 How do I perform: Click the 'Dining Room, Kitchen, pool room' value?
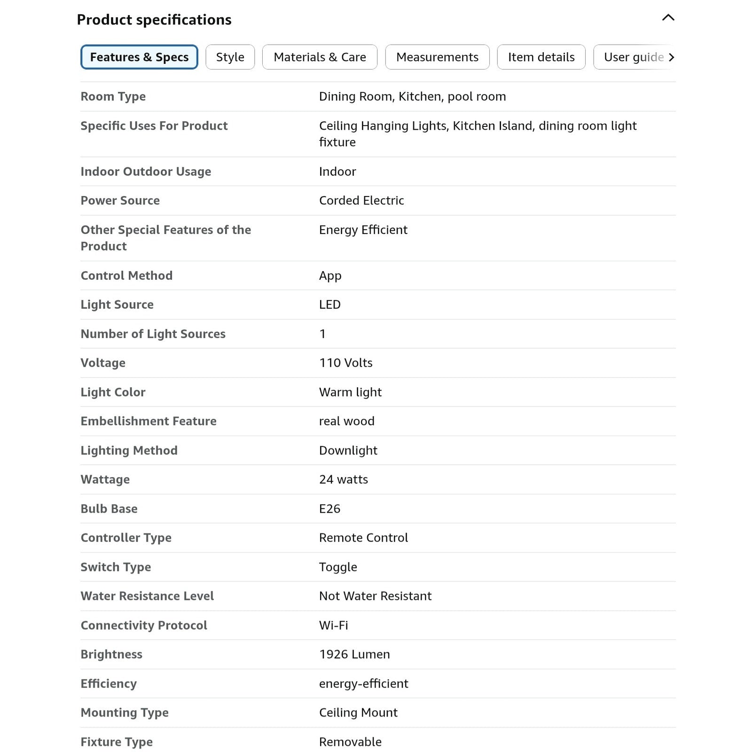click(x=413, y=96)
